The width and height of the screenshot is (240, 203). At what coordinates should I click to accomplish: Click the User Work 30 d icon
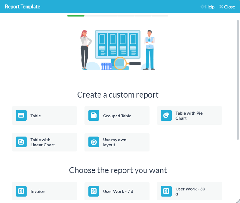(x=166, y=191)
